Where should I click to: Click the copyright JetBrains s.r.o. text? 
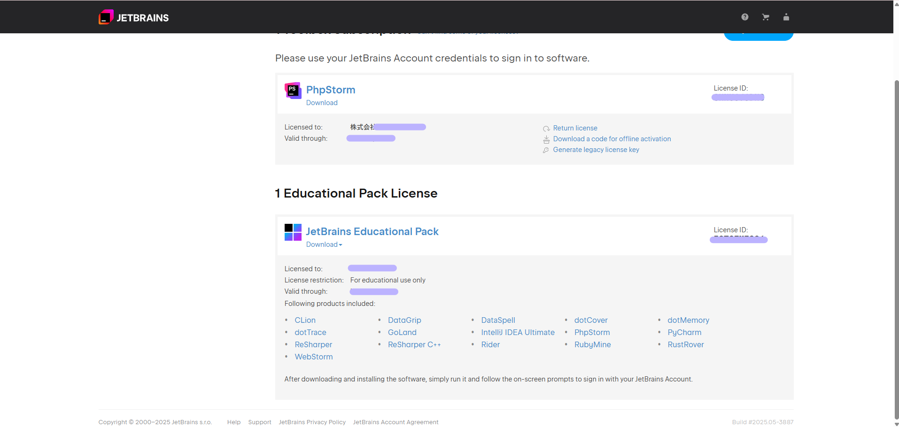pos(155,422)
